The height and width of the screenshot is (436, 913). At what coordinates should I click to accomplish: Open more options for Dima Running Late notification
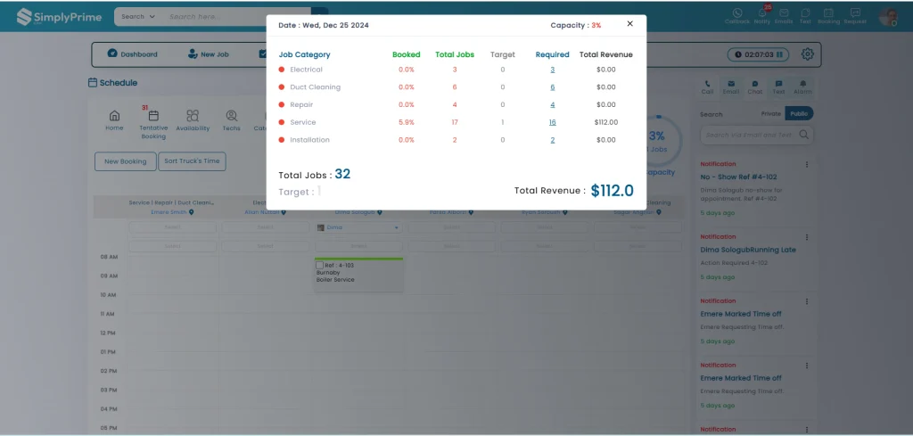tap(806, 237)
